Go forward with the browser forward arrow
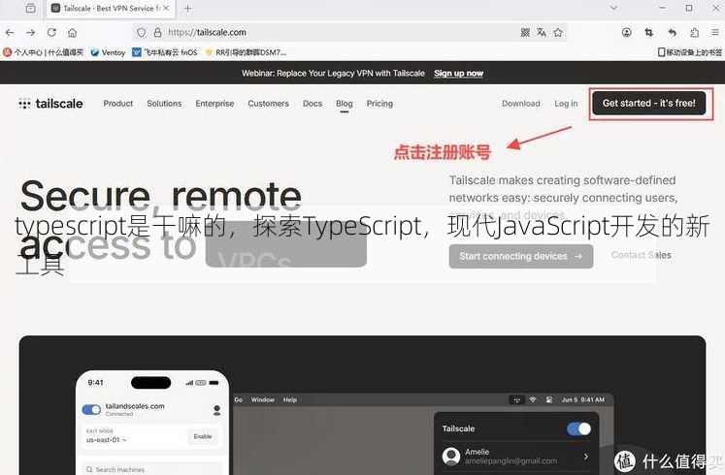The width and height of the screenshot is (725, 475). pos(30,32)
